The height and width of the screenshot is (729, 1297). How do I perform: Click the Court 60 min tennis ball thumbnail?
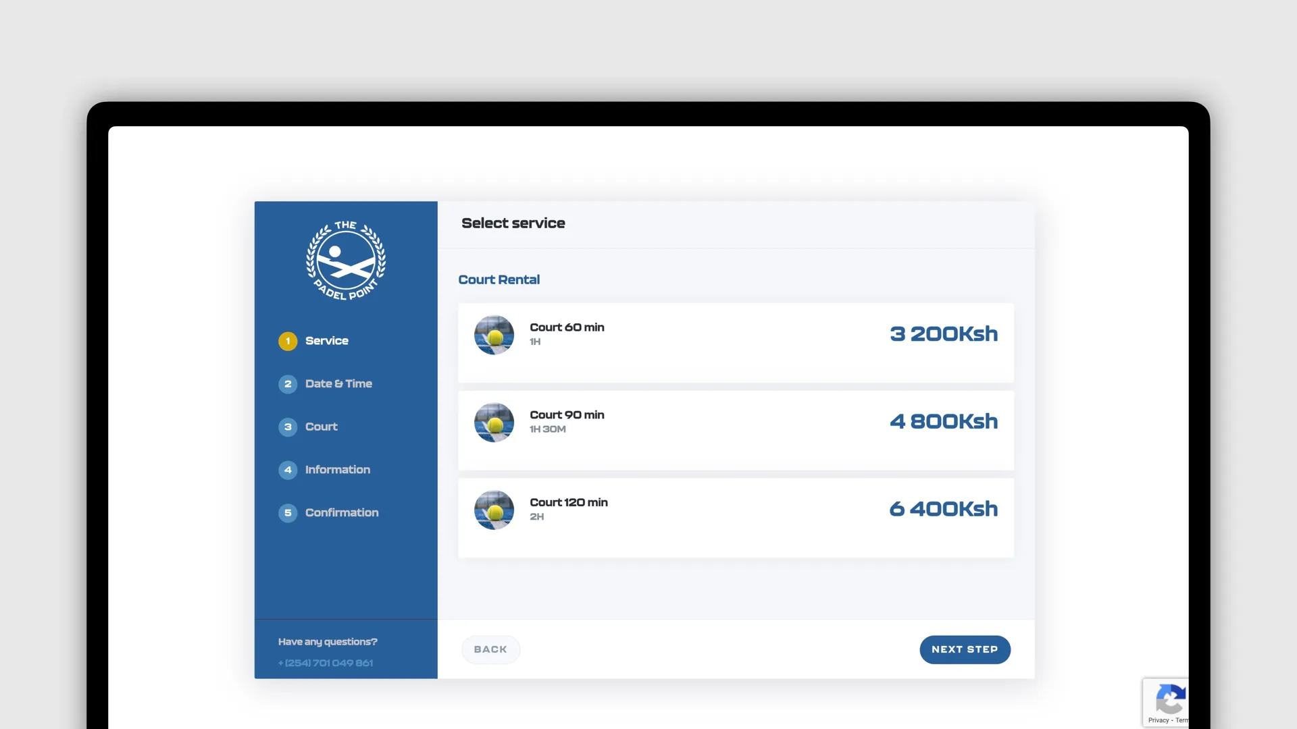(x=494, y=335)
